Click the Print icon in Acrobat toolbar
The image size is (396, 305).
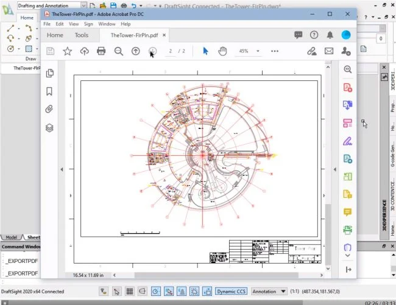tap(101, 51)
